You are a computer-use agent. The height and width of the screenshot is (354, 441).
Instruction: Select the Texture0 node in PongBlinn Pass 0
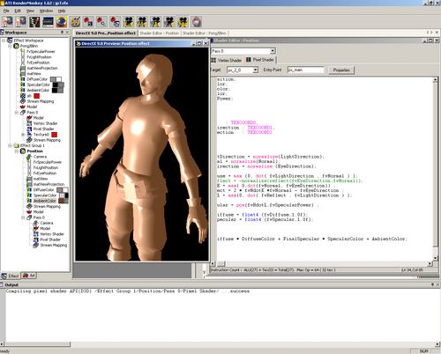[x=41, y=135]
